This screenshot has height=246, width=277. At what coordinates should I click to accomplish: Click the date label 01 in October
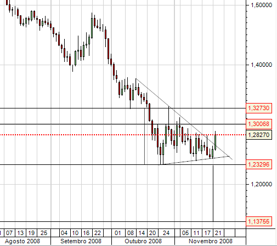coord(118,233)
